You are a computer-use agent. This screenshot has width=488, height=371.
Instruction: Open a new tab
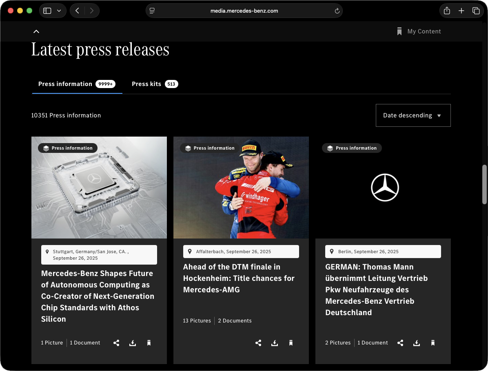(461, 11)
